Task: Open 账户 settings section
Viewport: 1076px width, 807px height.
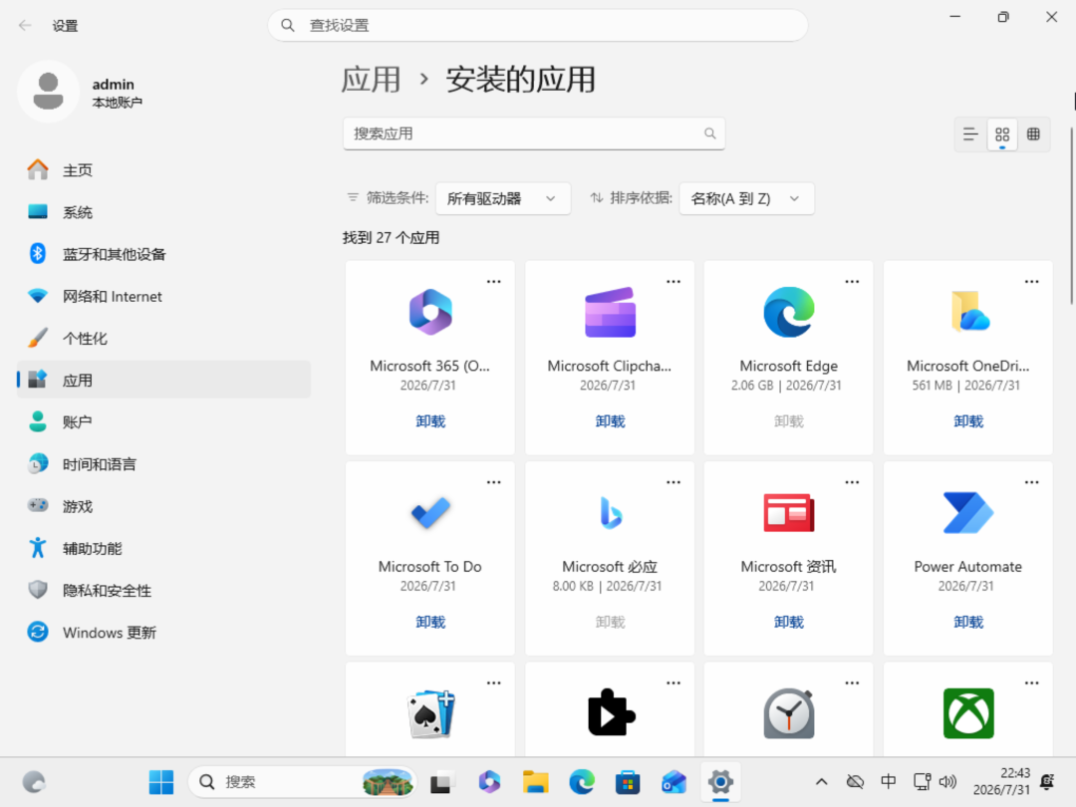Action: click(x=163, y=422)
